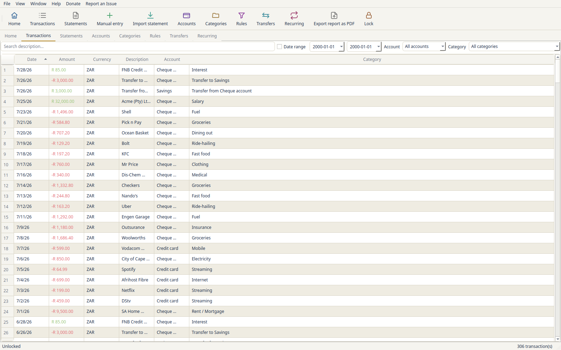
Task: Sort by Account column header
Action: 172,59
